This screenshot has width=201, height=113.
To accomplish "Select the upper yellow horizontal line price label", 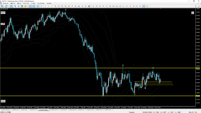I will pyautogui.click(x=198, y=68).
